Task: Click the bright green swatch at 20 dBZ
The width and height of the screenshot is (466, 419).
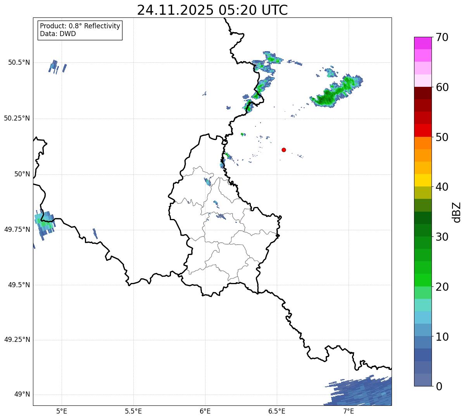Action: coord(423,280)
